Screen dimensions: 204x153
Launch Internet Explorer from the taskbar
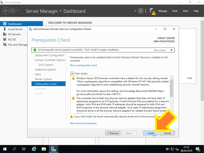click(x=34, y=149)
